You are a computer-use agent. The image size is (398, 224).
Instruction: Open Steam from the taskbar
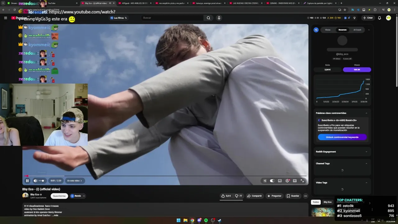[220, 221]
